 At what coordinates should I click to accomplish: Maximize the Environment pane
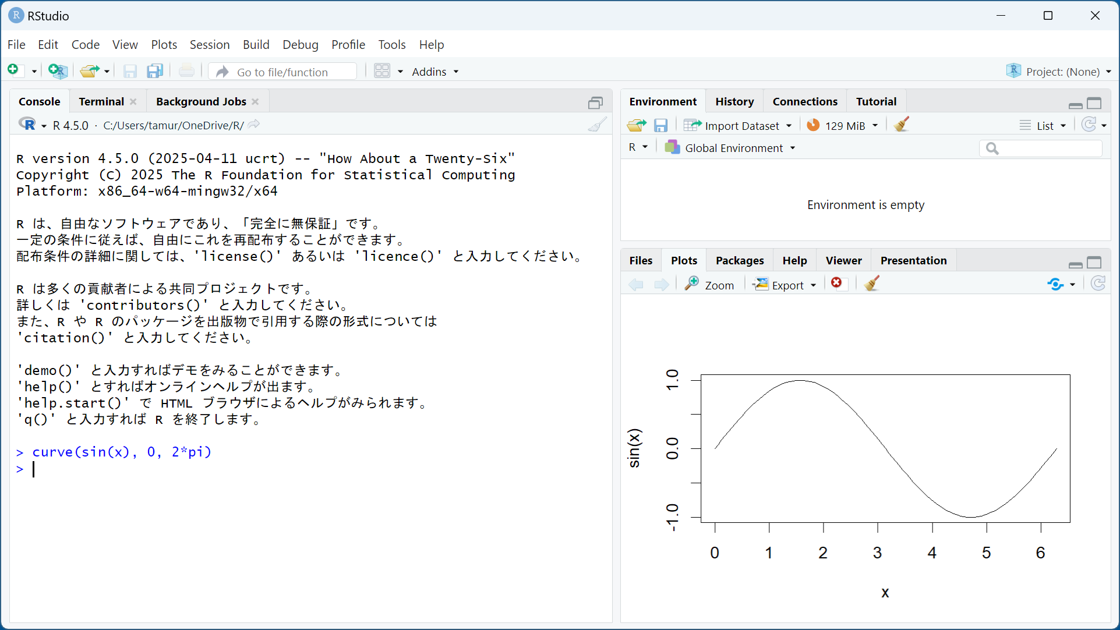(x=1094, y=103)
